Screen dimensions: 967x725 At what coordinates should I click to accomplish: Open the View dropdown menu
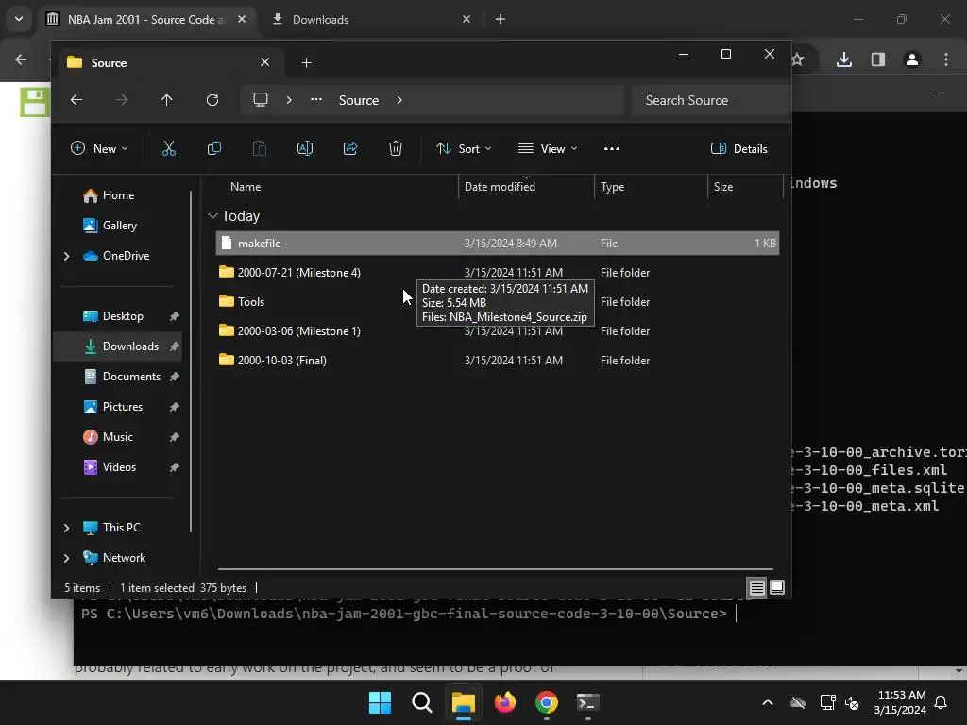pyautogui.click(x=548, y=148)
